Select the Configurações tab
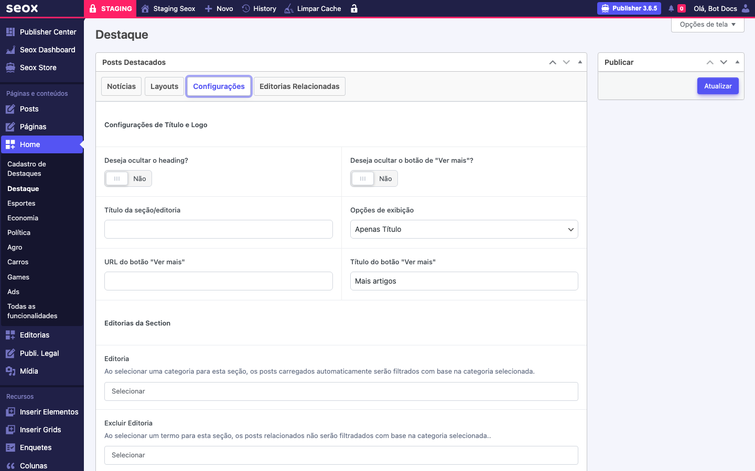The image size is (755, 471). click(x=219, y=86)
